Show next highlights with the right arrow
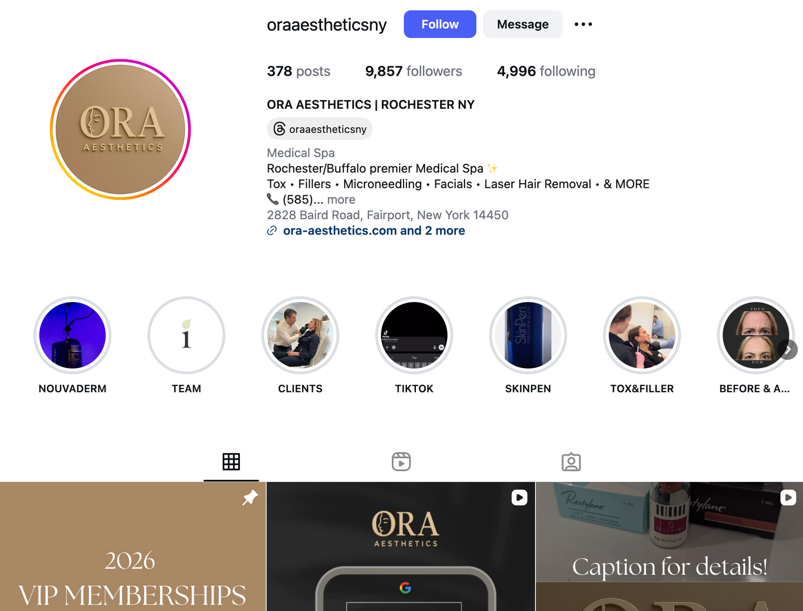Viewport: 803px width, 611px height. tap(788, 350)
